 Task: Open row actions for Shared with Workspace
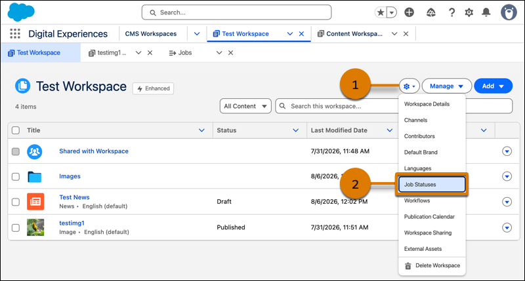point(507,151)
